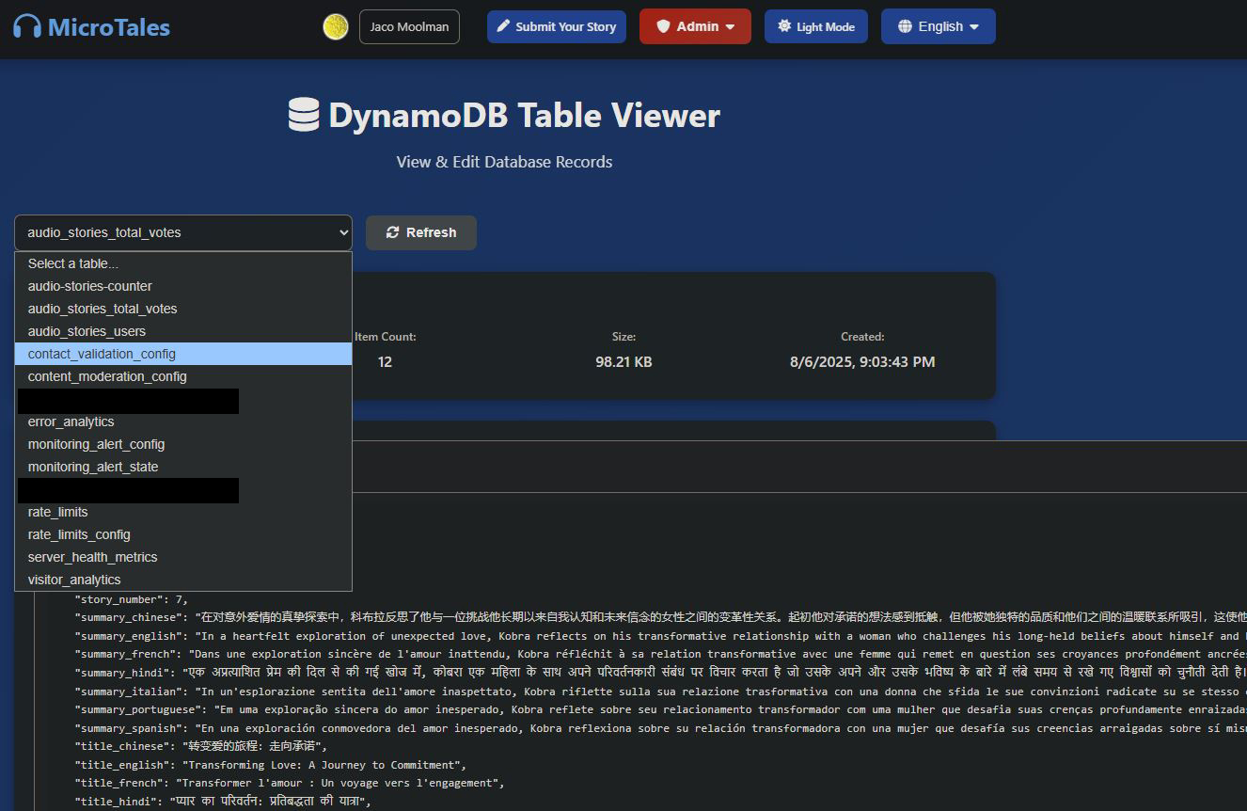
Task: Click the yellow user avatar icon
Action: [336, 27]
